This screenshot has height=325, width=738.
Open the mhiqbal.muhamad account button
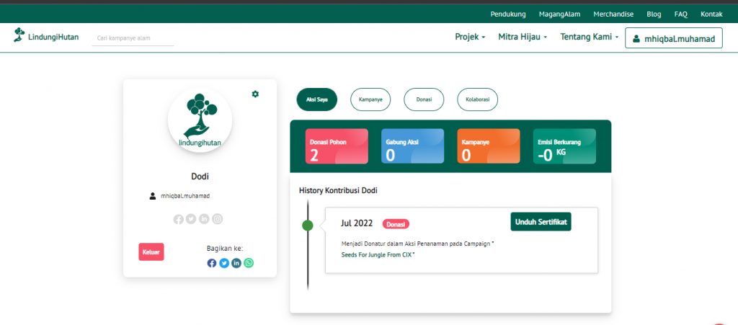coord(674,39)
